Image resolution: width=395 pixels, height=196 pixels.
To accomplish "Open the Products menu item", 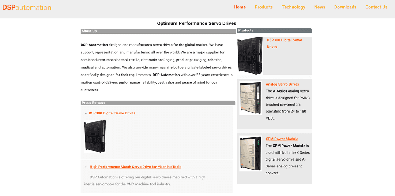I will coord(263,7).
